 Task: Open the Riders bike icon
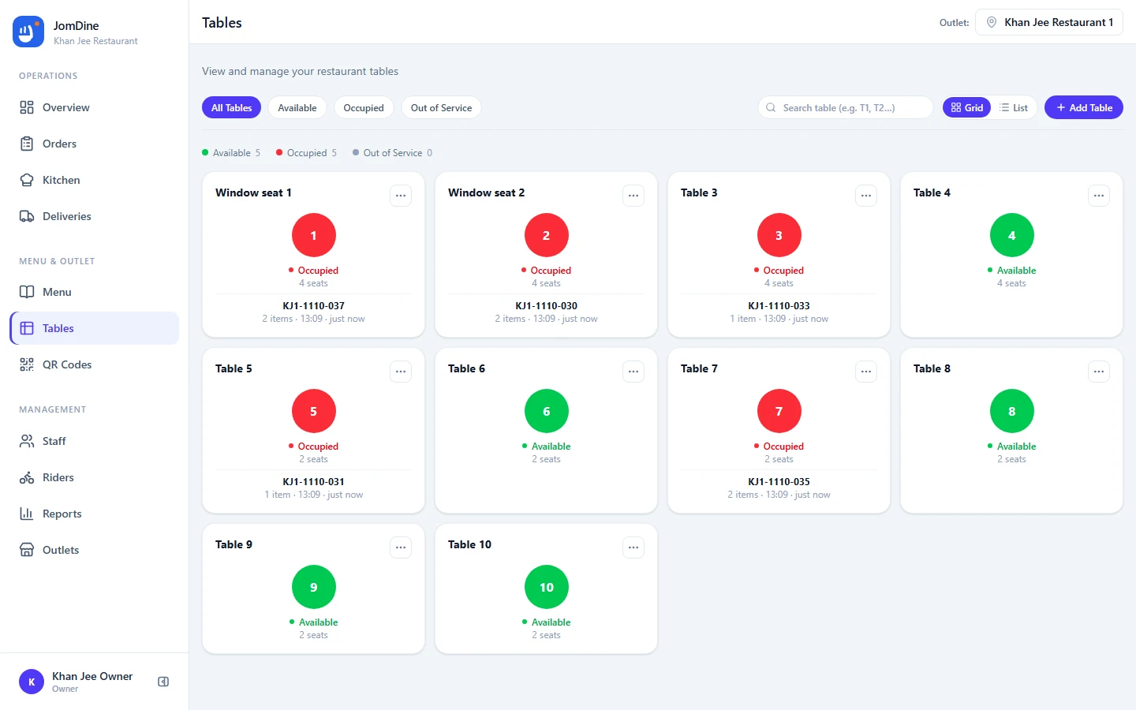[27, 477]
